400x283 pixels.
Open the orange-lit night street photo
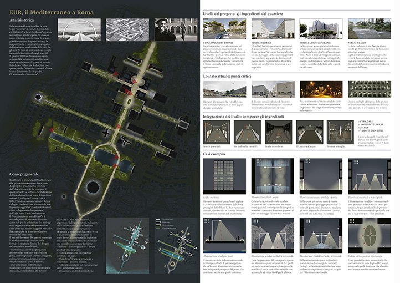321,89
